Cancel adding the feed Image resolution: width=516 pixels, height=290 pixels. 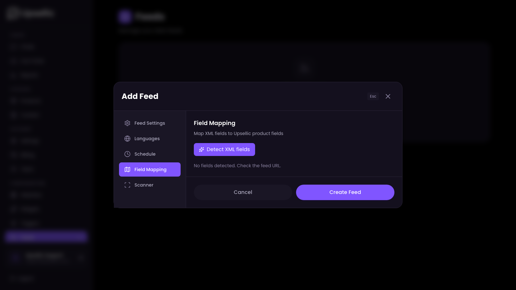coord(243,192)
